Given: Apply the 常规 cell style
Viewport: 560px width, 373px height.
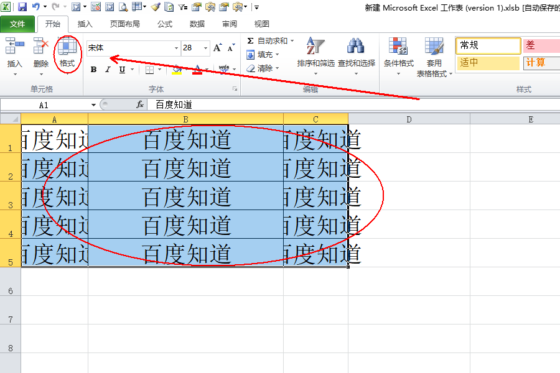Looking at the screenshot, I should [488, 45].
